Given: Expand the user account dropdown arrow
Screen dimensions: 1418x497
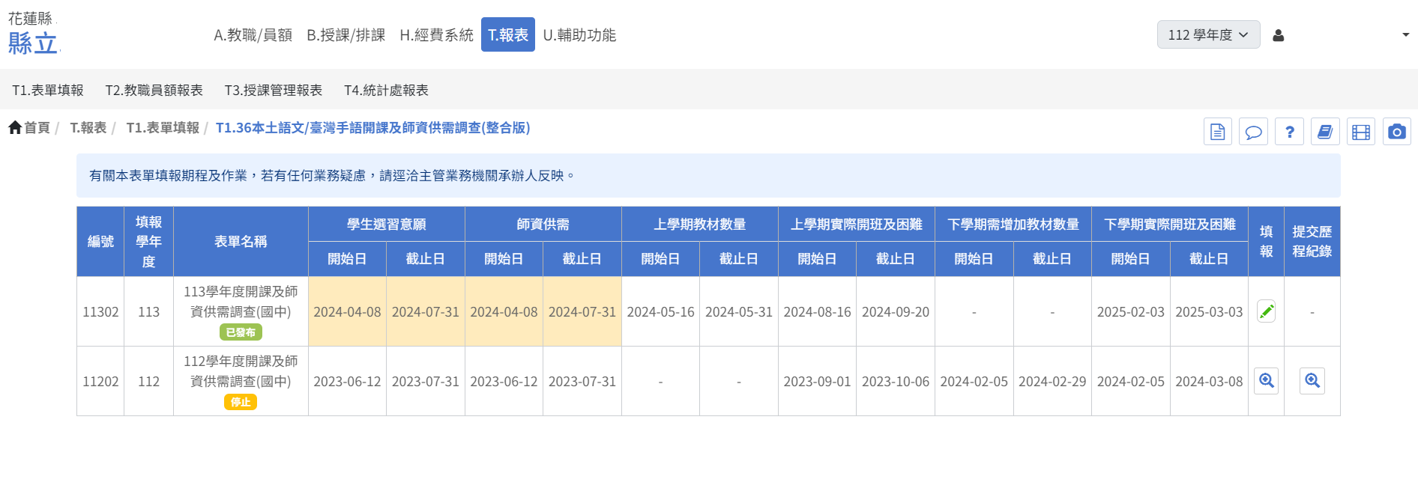Looking at the screenshot, I should point(1405,35).
